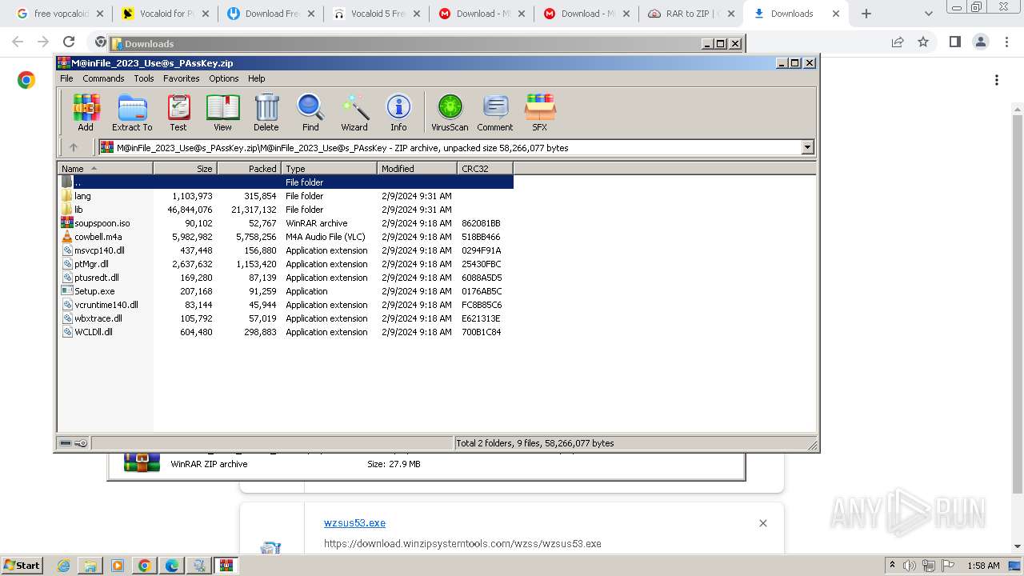Click the Add toolbar icon in WinRAR
1024x576 pixels.
point(86,113)
